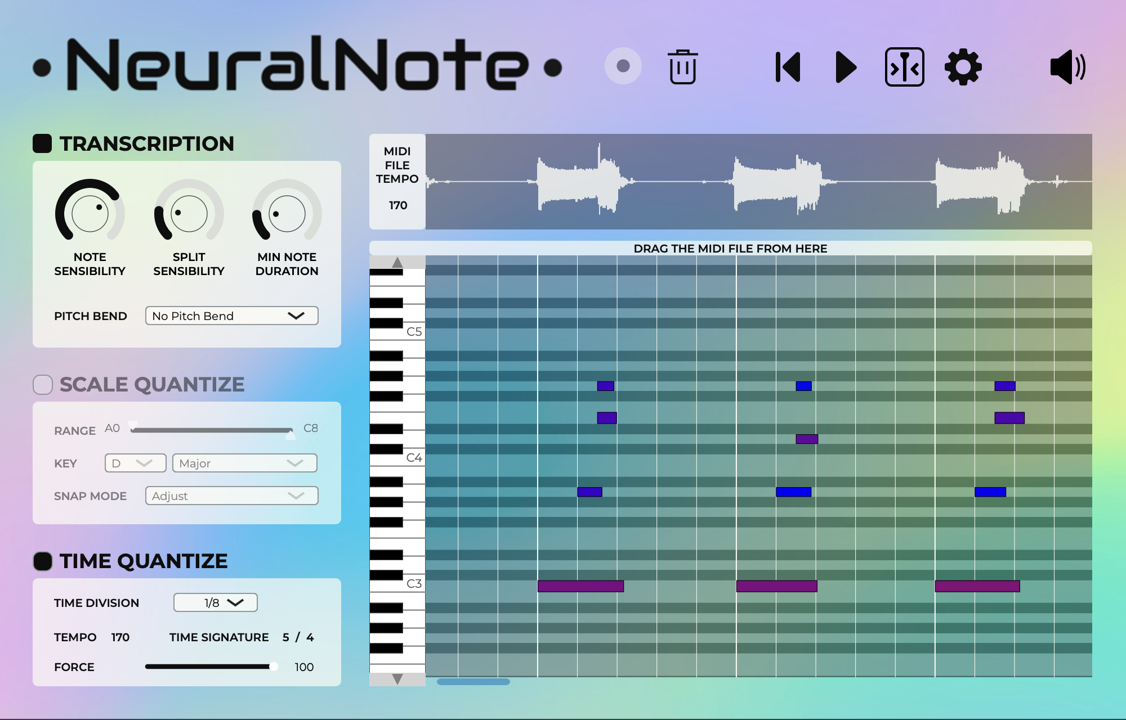1126x720 pixels.
Task: Open the key root note D dropdown
Action: tap(135, 463)
